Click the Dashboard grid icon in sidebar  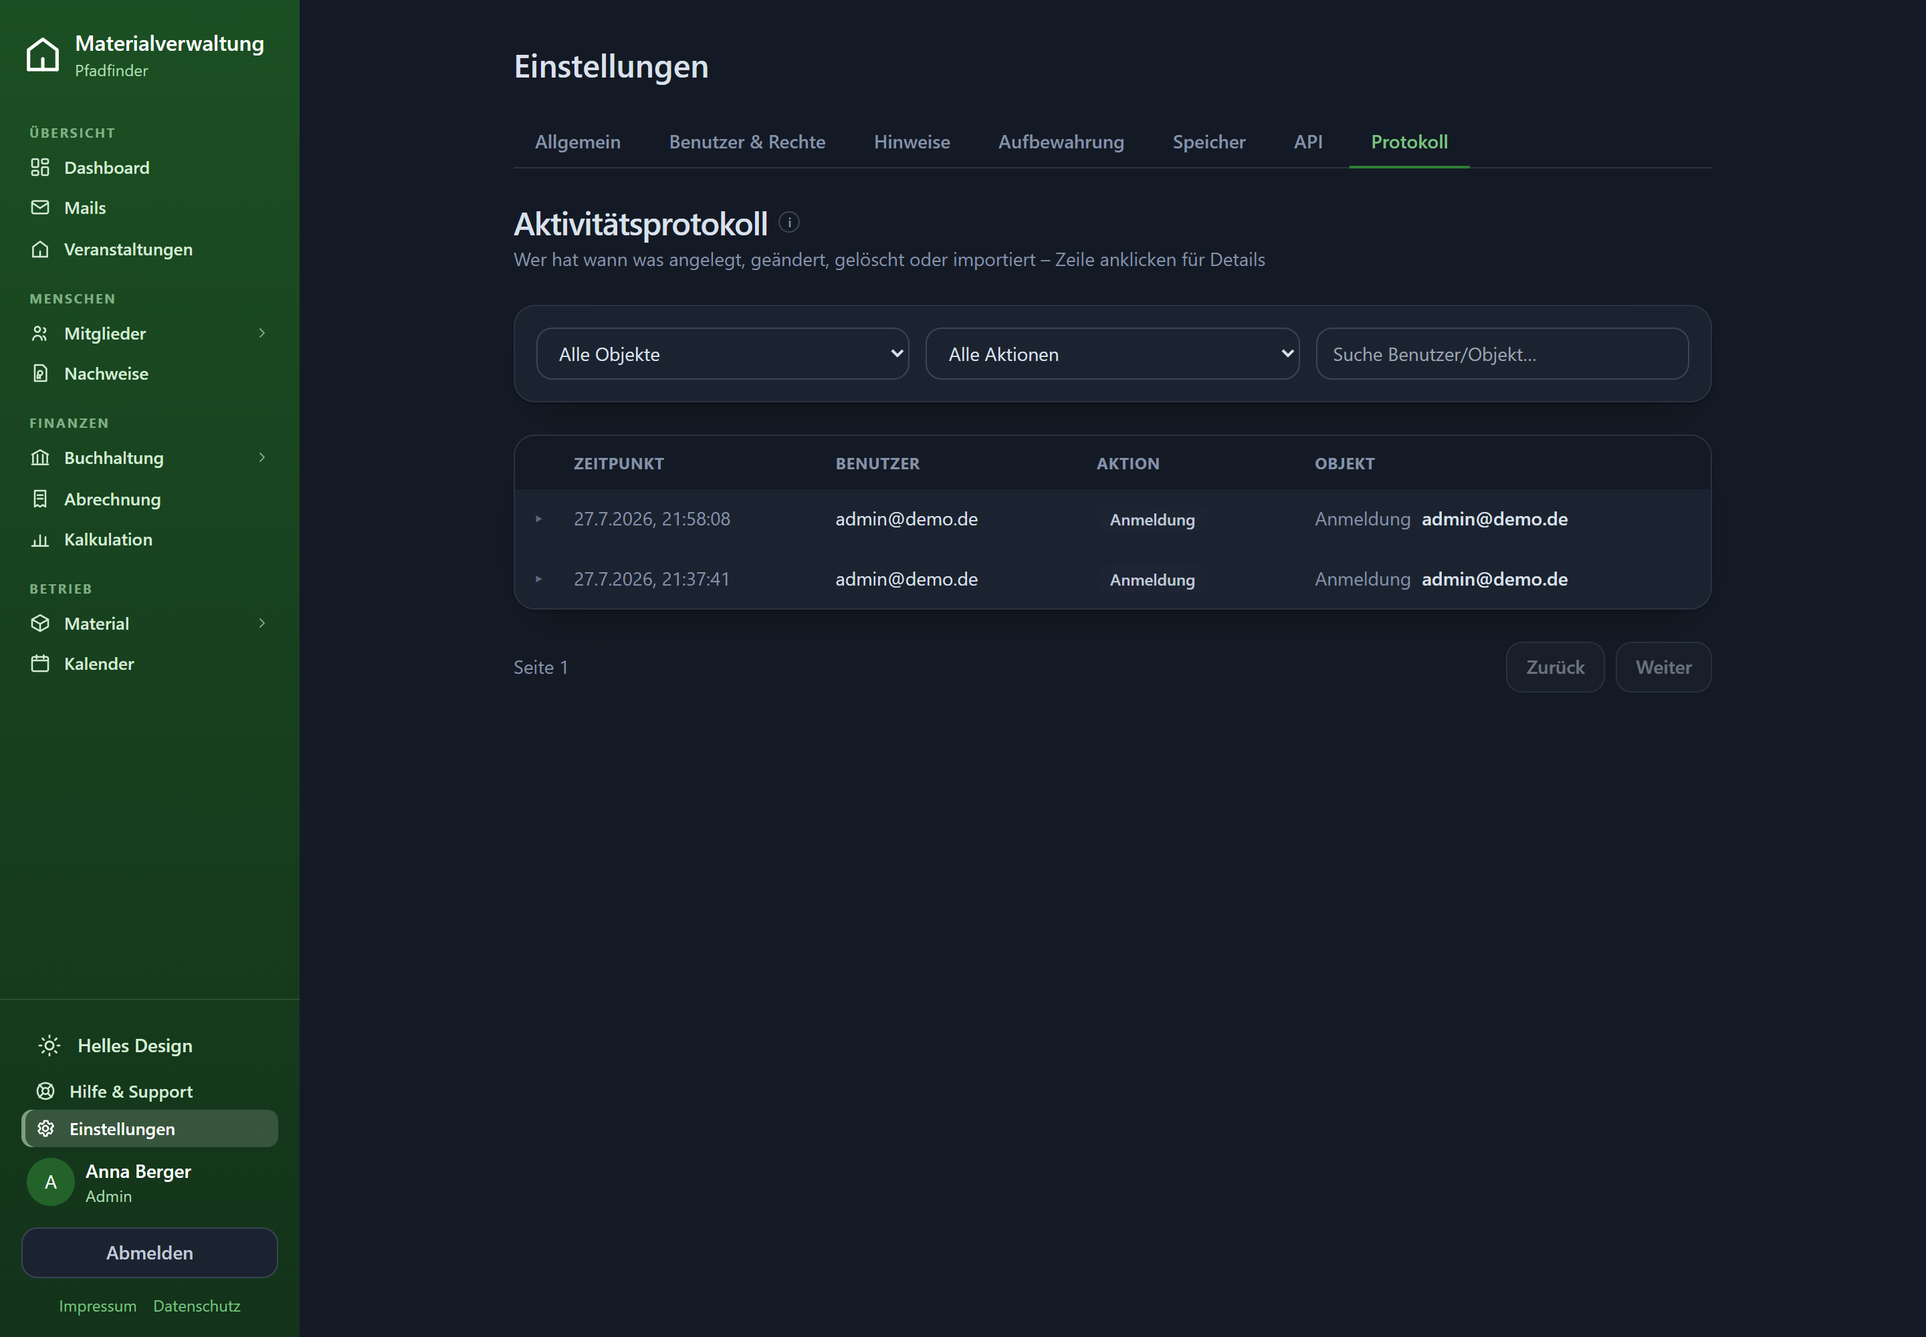pyautogui.click(x=40, y=168)
